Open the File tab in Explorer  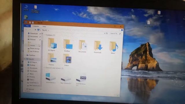coord(27,26)
